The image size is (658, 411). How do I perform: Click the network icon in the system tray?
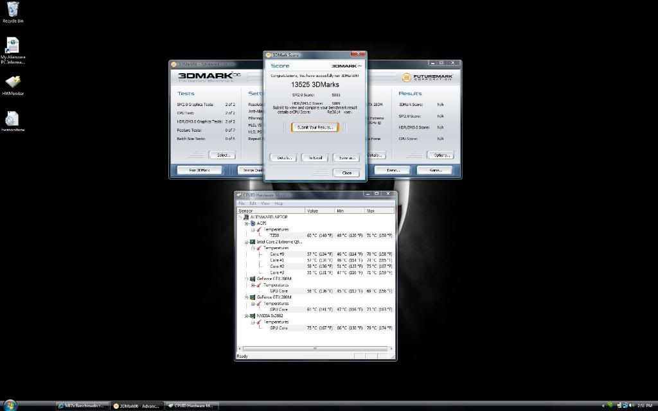(x=625, y=406)
